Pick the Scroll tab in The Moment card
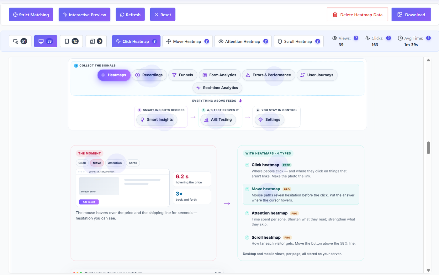Viewport: 439px width, 275px height. coord(133,163)
